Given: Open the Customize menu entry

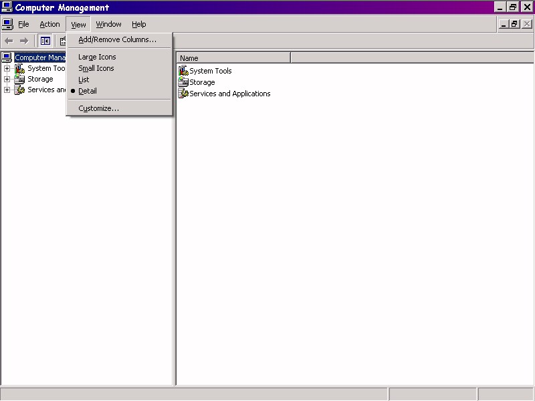Looking at the screenshot, I should tap(119, 108).
